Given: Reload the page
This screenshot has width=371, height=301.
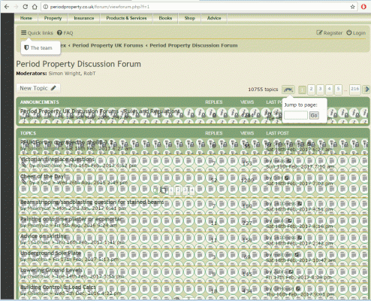Looking at the screenshot, I should pyautogui.click(x=26, y=7).
